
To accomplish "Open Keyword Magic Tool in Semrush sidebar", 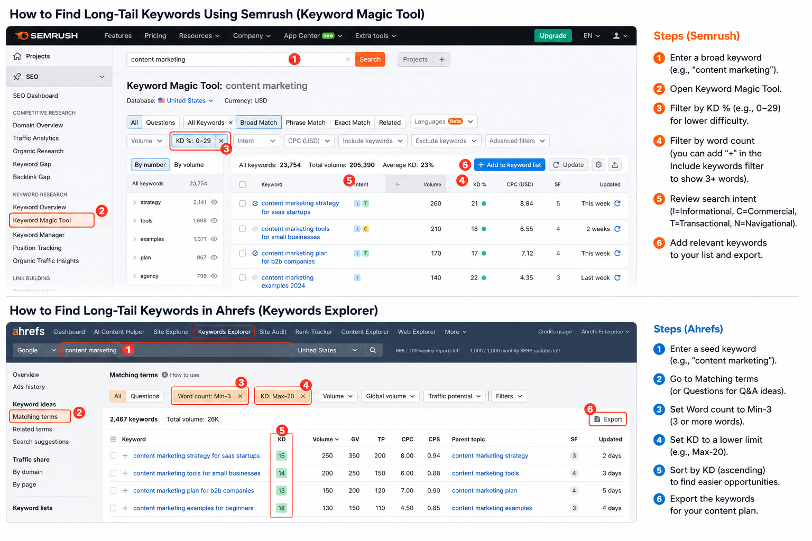I will (52, 220).
